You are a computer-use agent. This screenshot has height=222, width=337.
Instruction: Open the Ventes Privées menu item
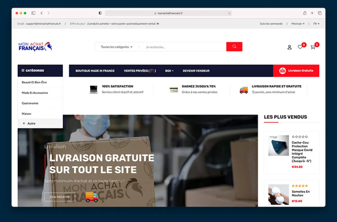point(140,71)
